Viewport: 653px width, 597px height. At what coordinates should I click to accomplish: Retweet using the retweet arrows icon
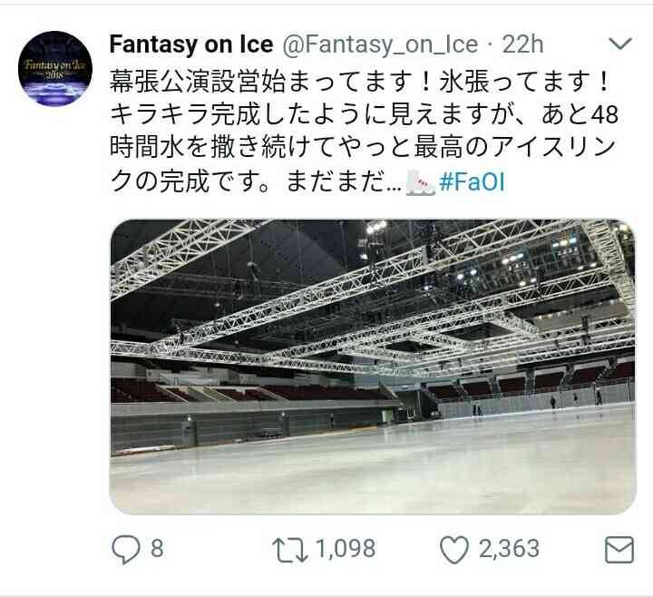[x=290, y=550]
